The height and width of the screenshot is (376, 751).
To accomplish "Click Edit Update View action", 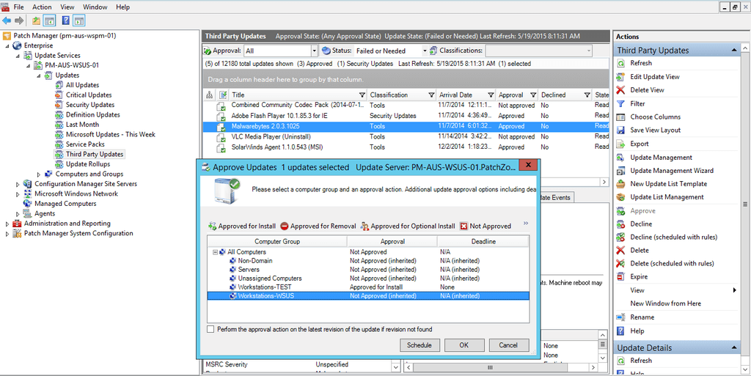I will tap(655, 76).
